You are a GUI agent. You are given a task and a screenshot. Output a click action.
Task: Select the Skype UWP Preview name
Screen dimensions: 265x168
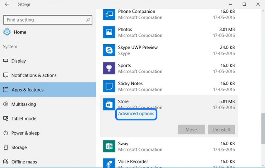(138, 48)
